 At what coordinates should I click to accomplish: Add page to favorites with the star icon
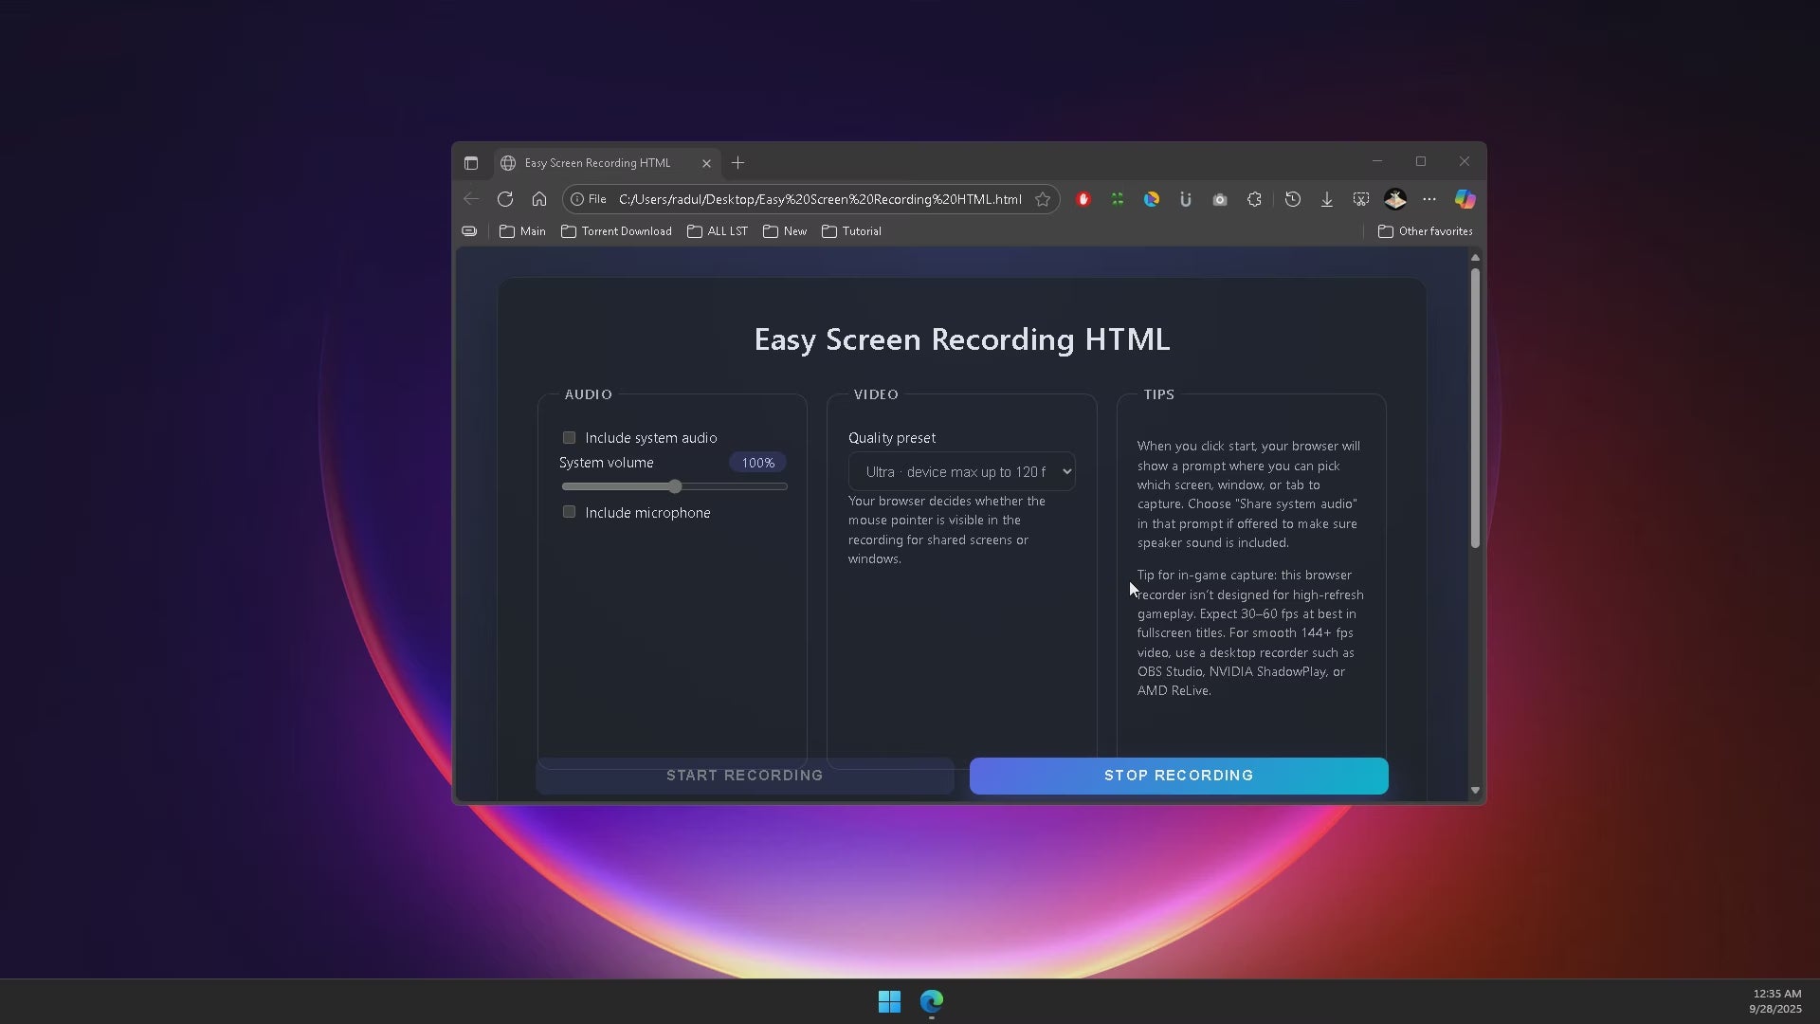(1043, 199)
